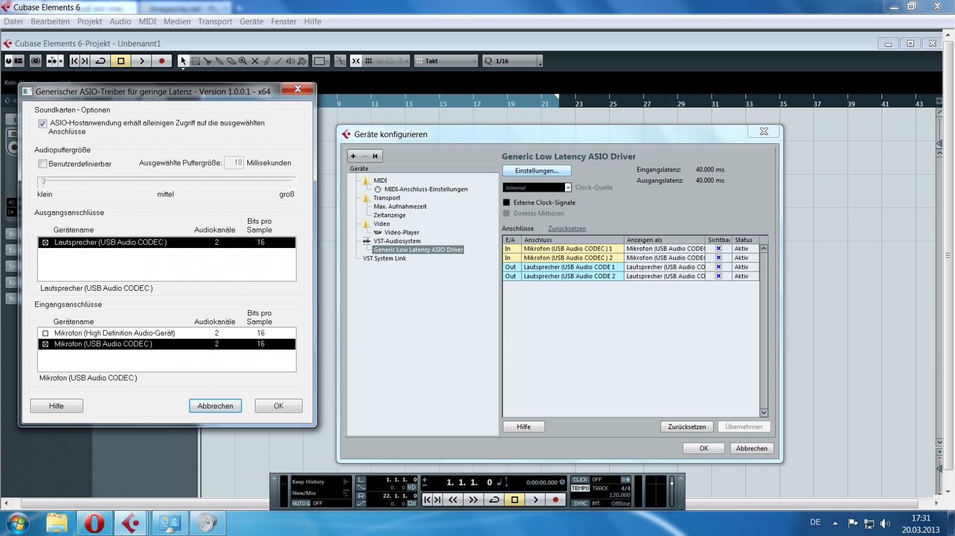
Task: Toggle SYNC button in transport panel
Action: [x=580, y=503]
